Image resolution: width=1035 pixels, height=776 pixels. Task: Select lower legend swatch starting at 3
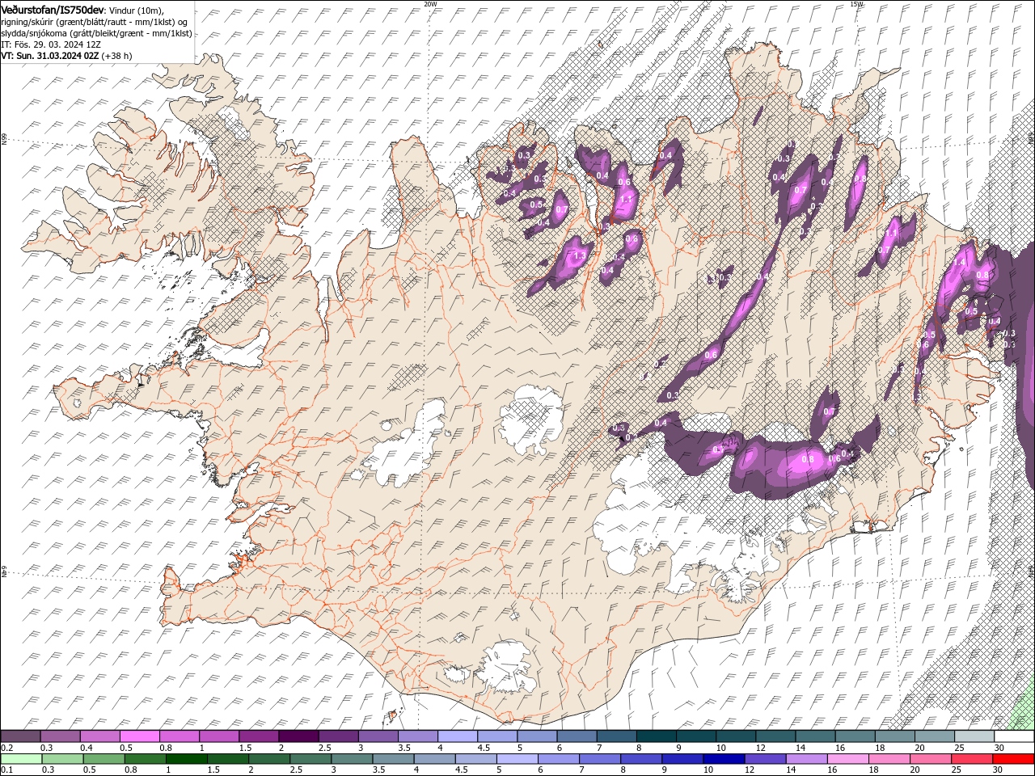coord(351,759)
